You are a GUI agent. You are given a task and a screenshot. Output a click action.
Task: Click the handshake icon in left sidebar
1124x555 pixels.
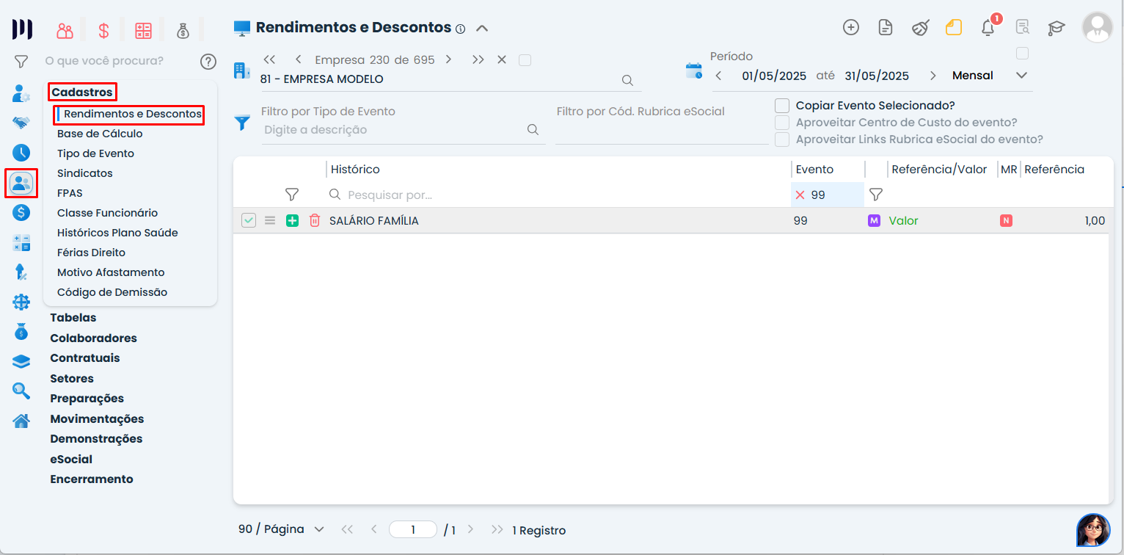21,123
